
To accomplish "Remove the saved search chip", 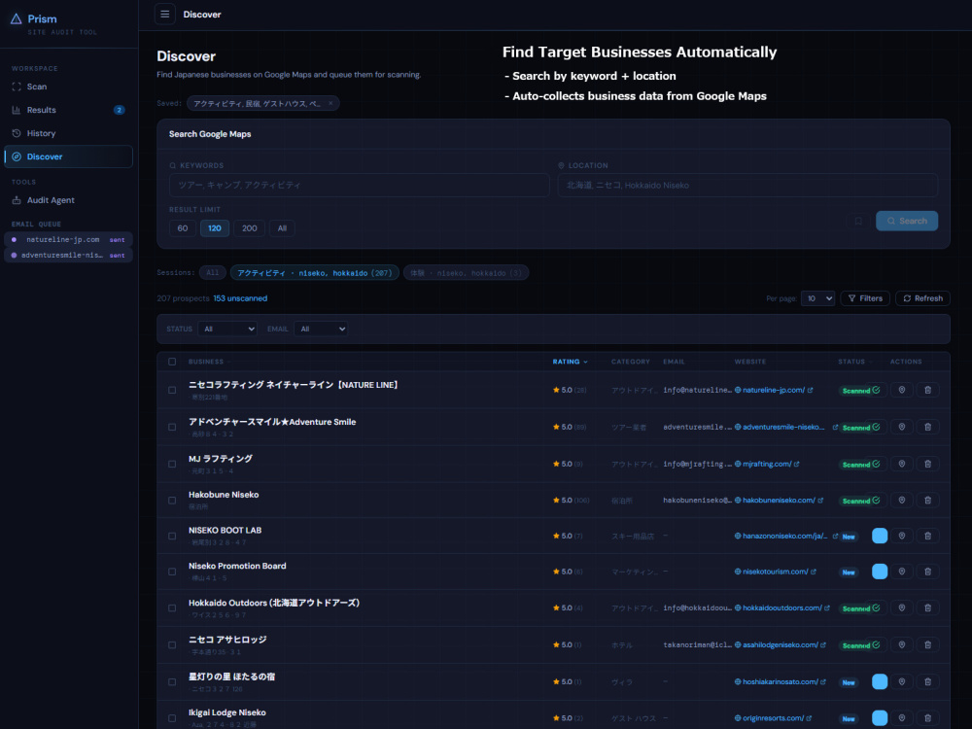I will click(x=330, y=104).
